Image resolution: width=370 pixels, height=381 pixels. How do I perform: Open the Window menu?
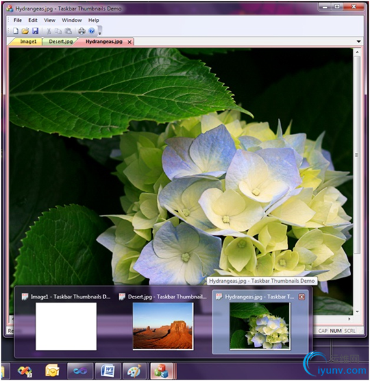(x=71, y=20)
